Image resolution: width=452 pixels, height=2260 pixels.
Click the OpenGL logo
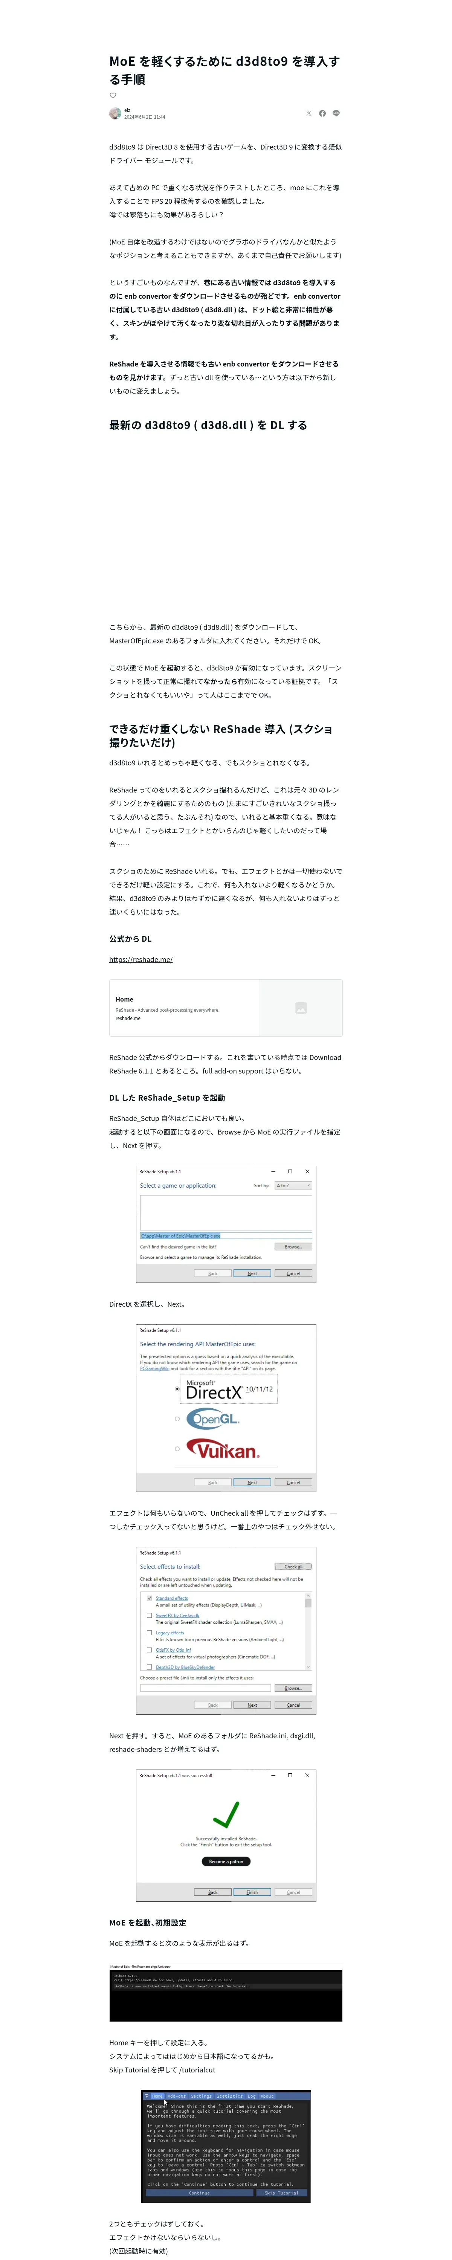click(x=213, y=1419)
